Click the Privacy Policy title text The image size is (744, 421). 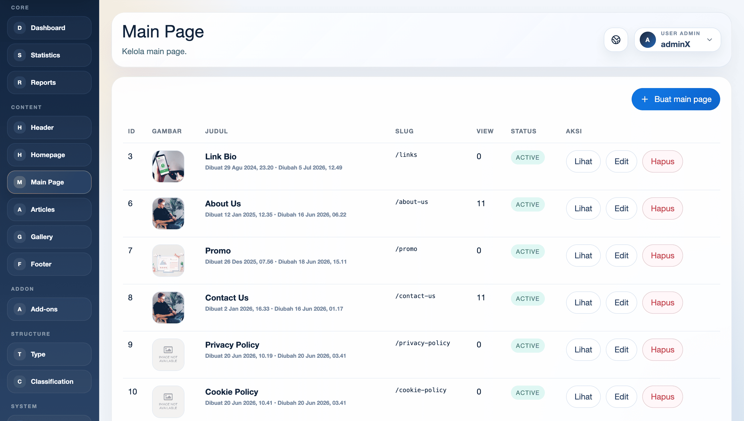(232, 345)
